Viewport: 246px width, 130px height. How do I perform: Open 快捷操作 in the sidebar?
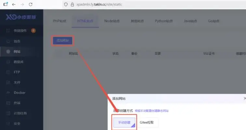[20, 31]
